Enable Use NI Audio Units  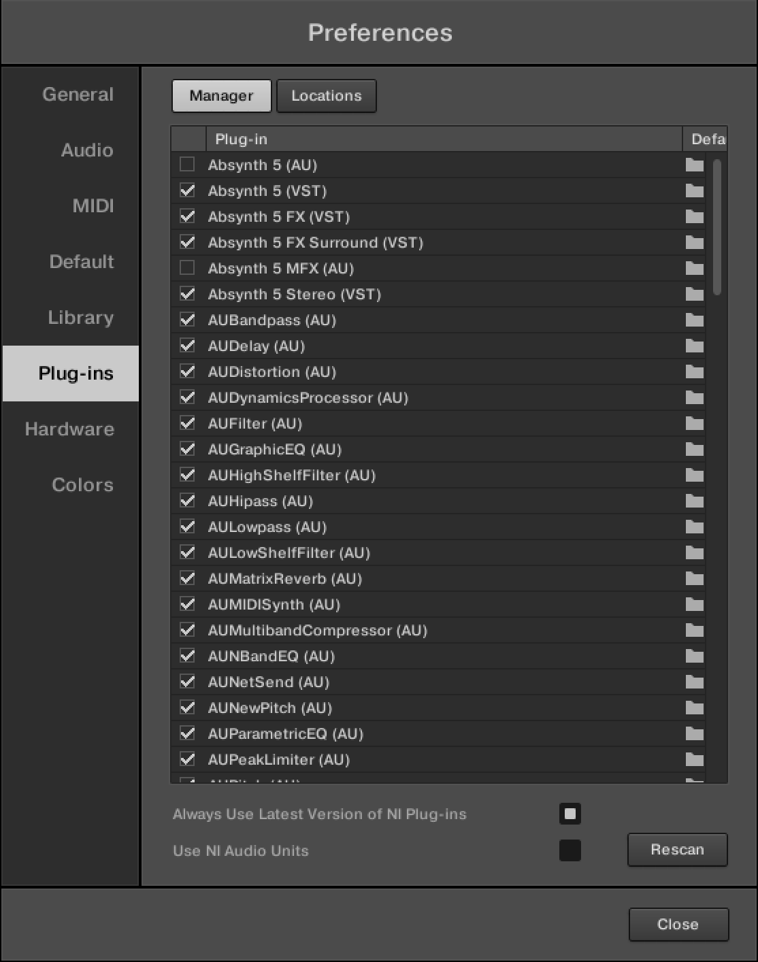[x=570, y=850]
